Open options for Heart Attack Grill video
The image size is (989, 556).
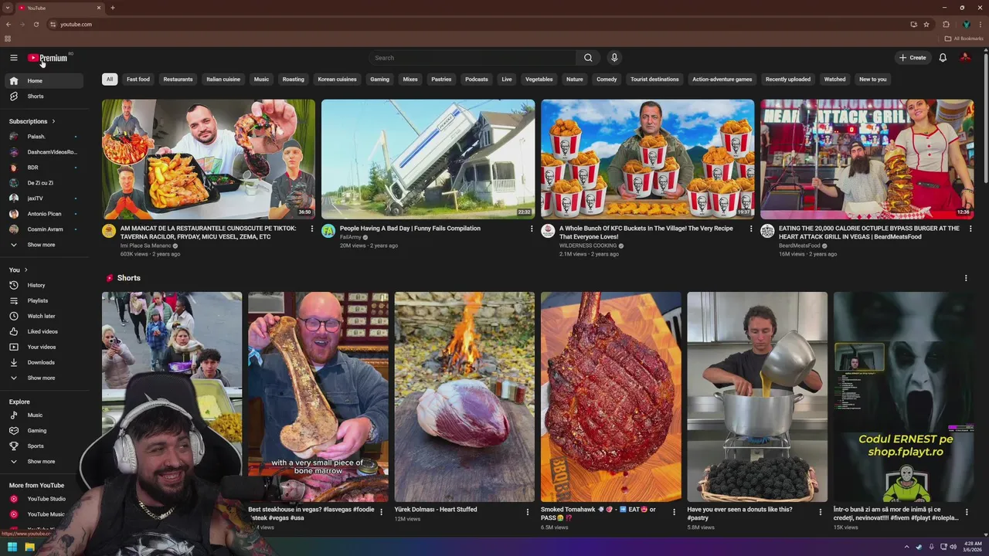pos(970,229)
